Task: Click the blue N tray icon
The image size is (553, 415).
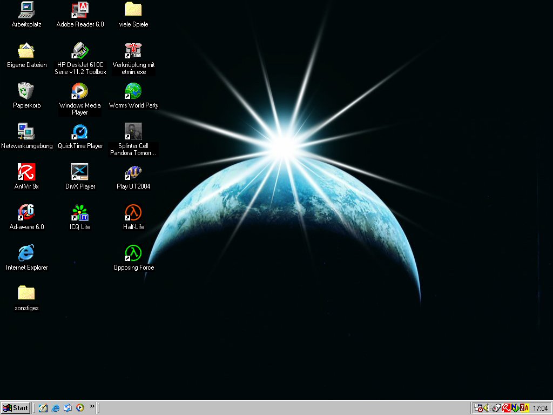Action: (x=515, y=408)
